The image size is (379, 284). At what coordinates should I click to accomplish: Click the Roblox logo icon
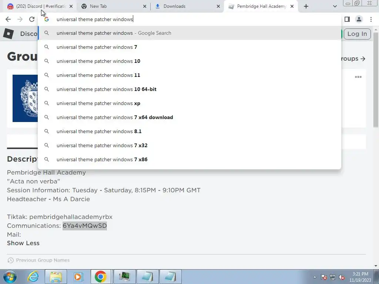point(9,34)
